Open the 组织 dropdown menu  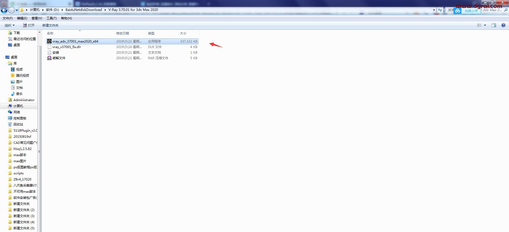click(10, 25)
